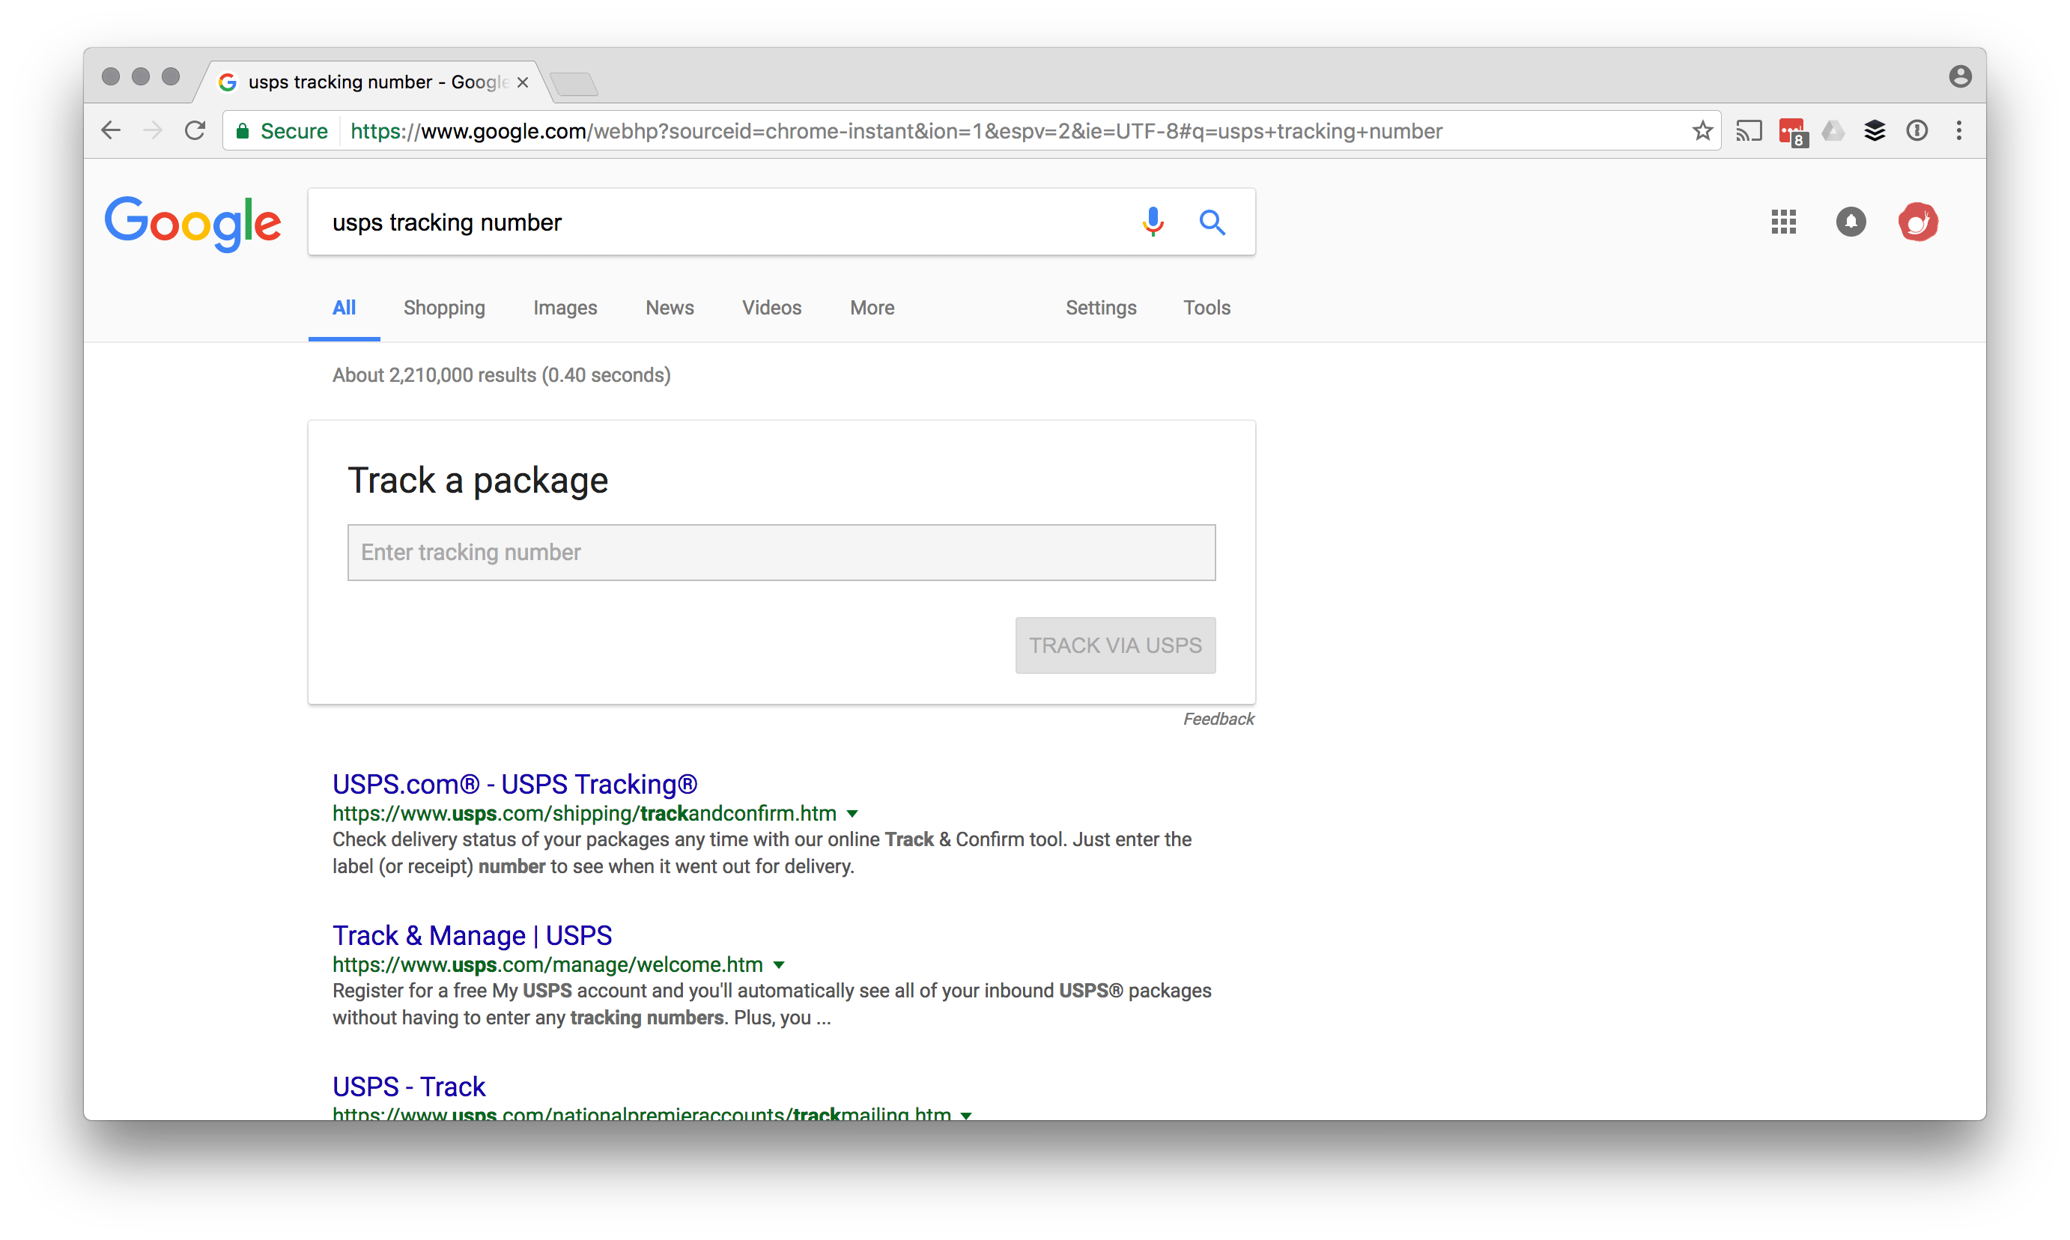
Task: Open the Google notifications bell icon
Action: pyautogui.click(x=1851, y=222)
